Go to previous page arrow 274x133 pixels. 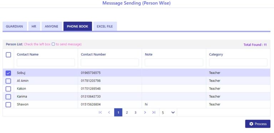point(109,112)
